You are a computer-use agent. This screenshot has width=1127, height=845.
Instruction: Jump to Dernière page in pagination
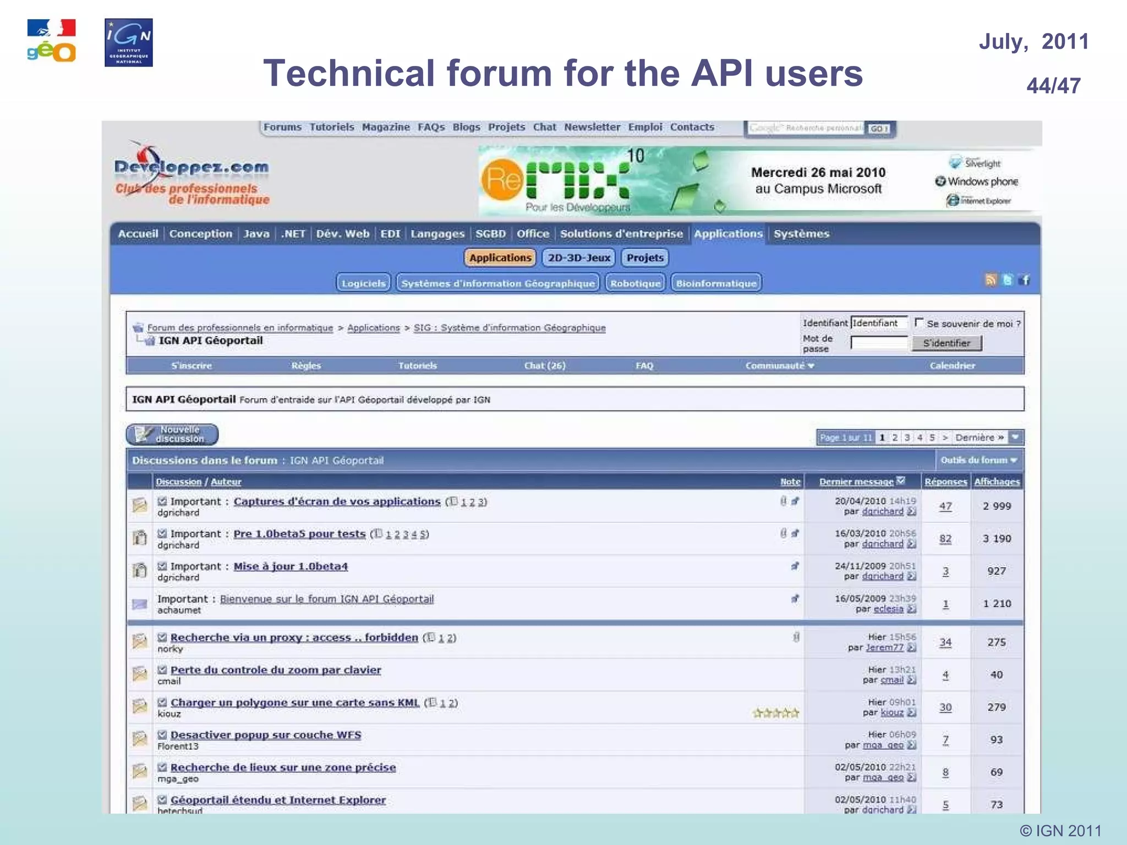(x=980, y=437)
